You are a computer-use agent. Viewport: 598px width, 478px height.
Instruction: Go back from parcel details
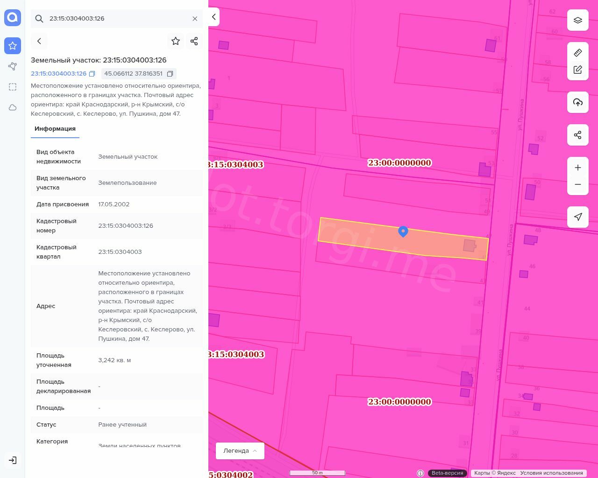(x=39, y=41)
